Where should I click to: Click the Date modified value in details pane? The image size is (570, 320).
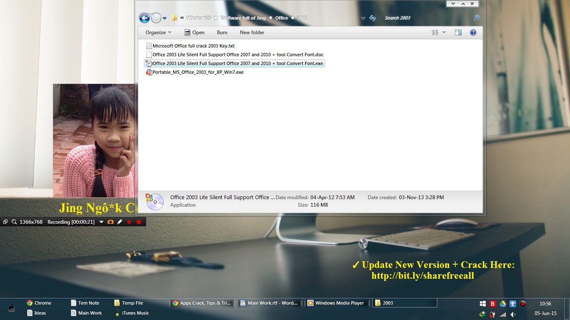click(333, 197)
